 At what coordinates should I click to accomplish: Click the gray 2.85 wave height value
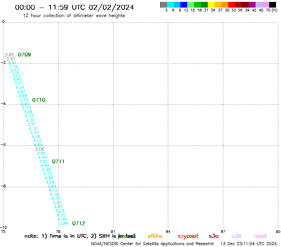pyautogui.click(x=9, y=55)
